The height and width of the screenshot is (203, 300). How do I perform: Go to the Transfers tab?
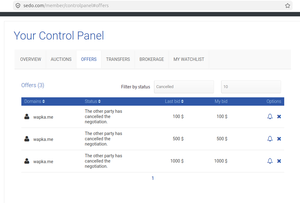118,59
